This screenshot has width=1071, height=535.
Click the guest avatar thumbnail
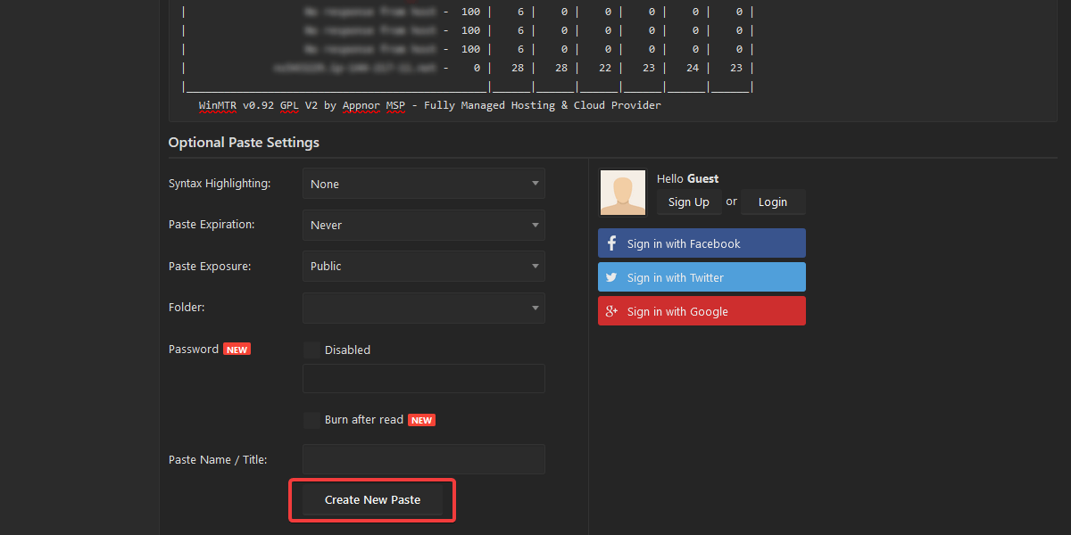(x=623, y=193)
